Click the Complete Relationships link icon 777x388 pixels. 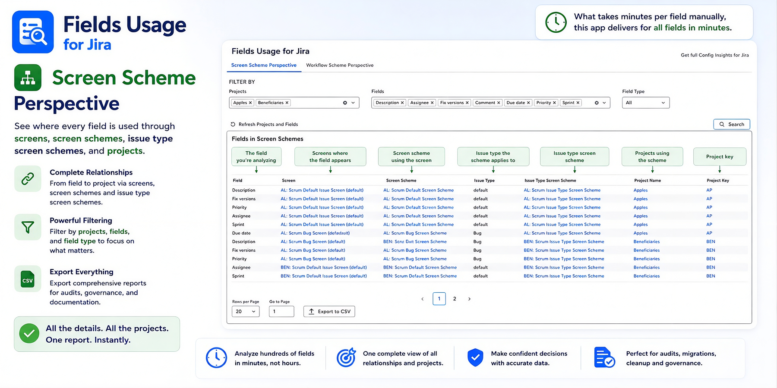[28, 178]
